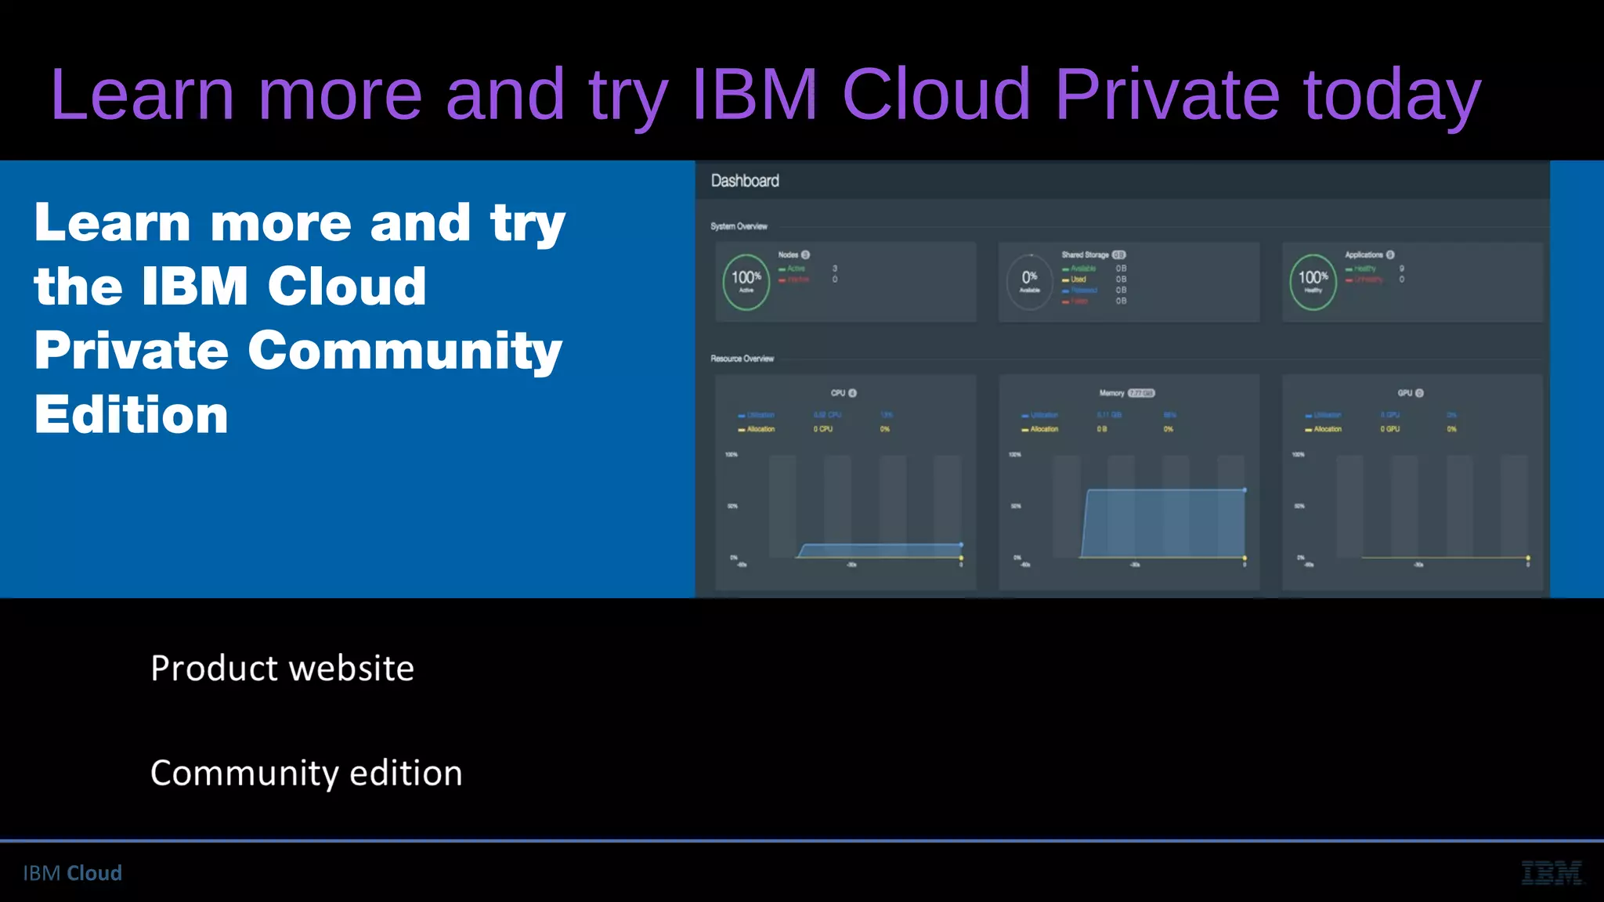Click the System Overview section heading
The height and width of the screenshot is (902, 1604).
[x=739, y=226]
